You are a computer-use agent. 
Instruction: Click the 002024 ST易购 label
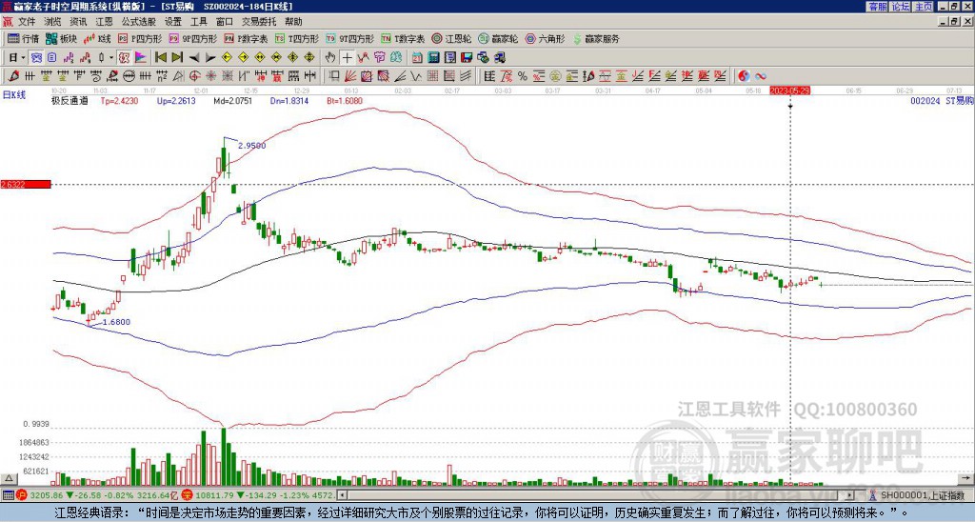pyautogui.click(x=942, y=101)
